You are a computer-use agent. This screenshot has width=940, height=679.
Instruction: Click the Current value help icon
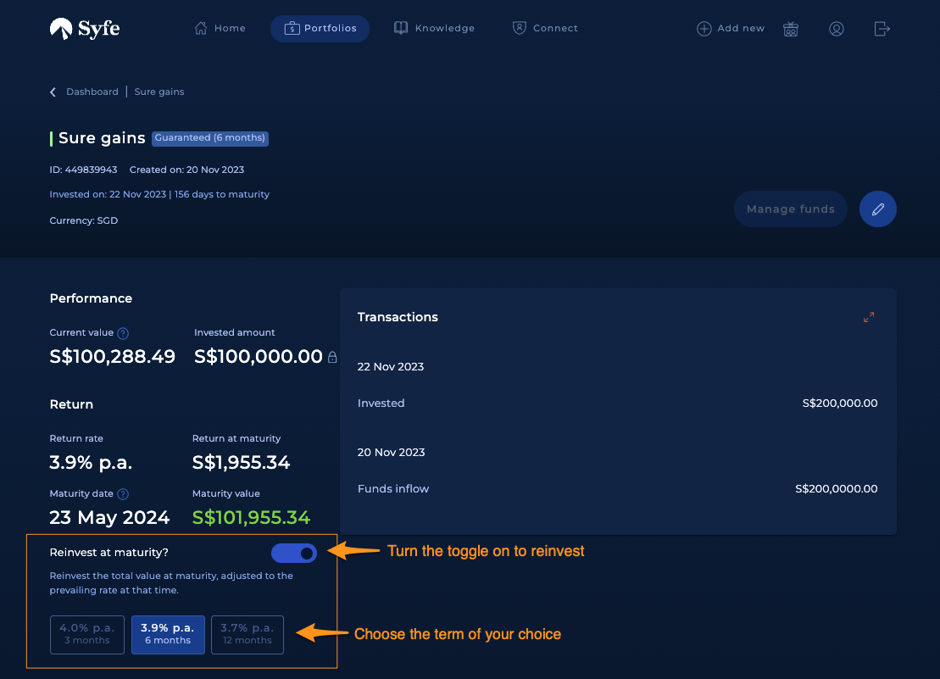click(x=123, y=333)
